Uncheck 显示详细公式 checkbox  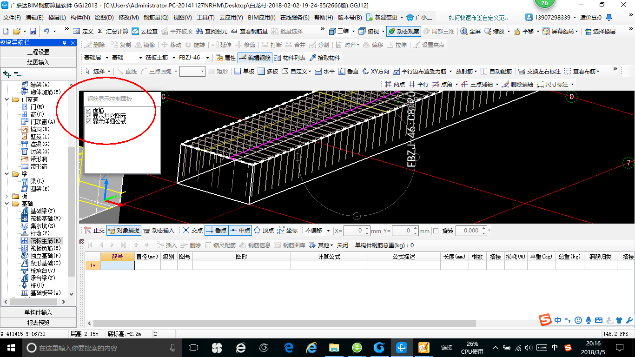[89, 121]
